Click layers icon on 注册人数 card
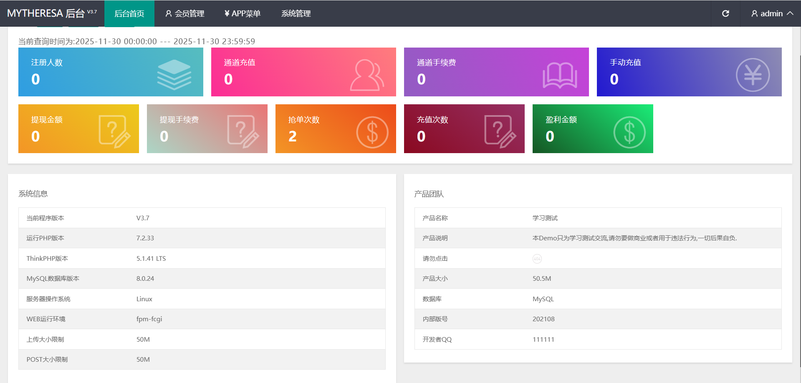 (x=174, y=75)
